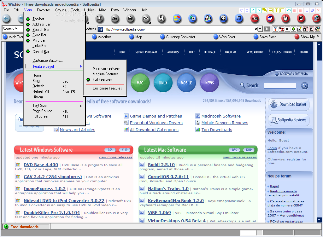Click the Back navigation arrow button

(6, 19)
